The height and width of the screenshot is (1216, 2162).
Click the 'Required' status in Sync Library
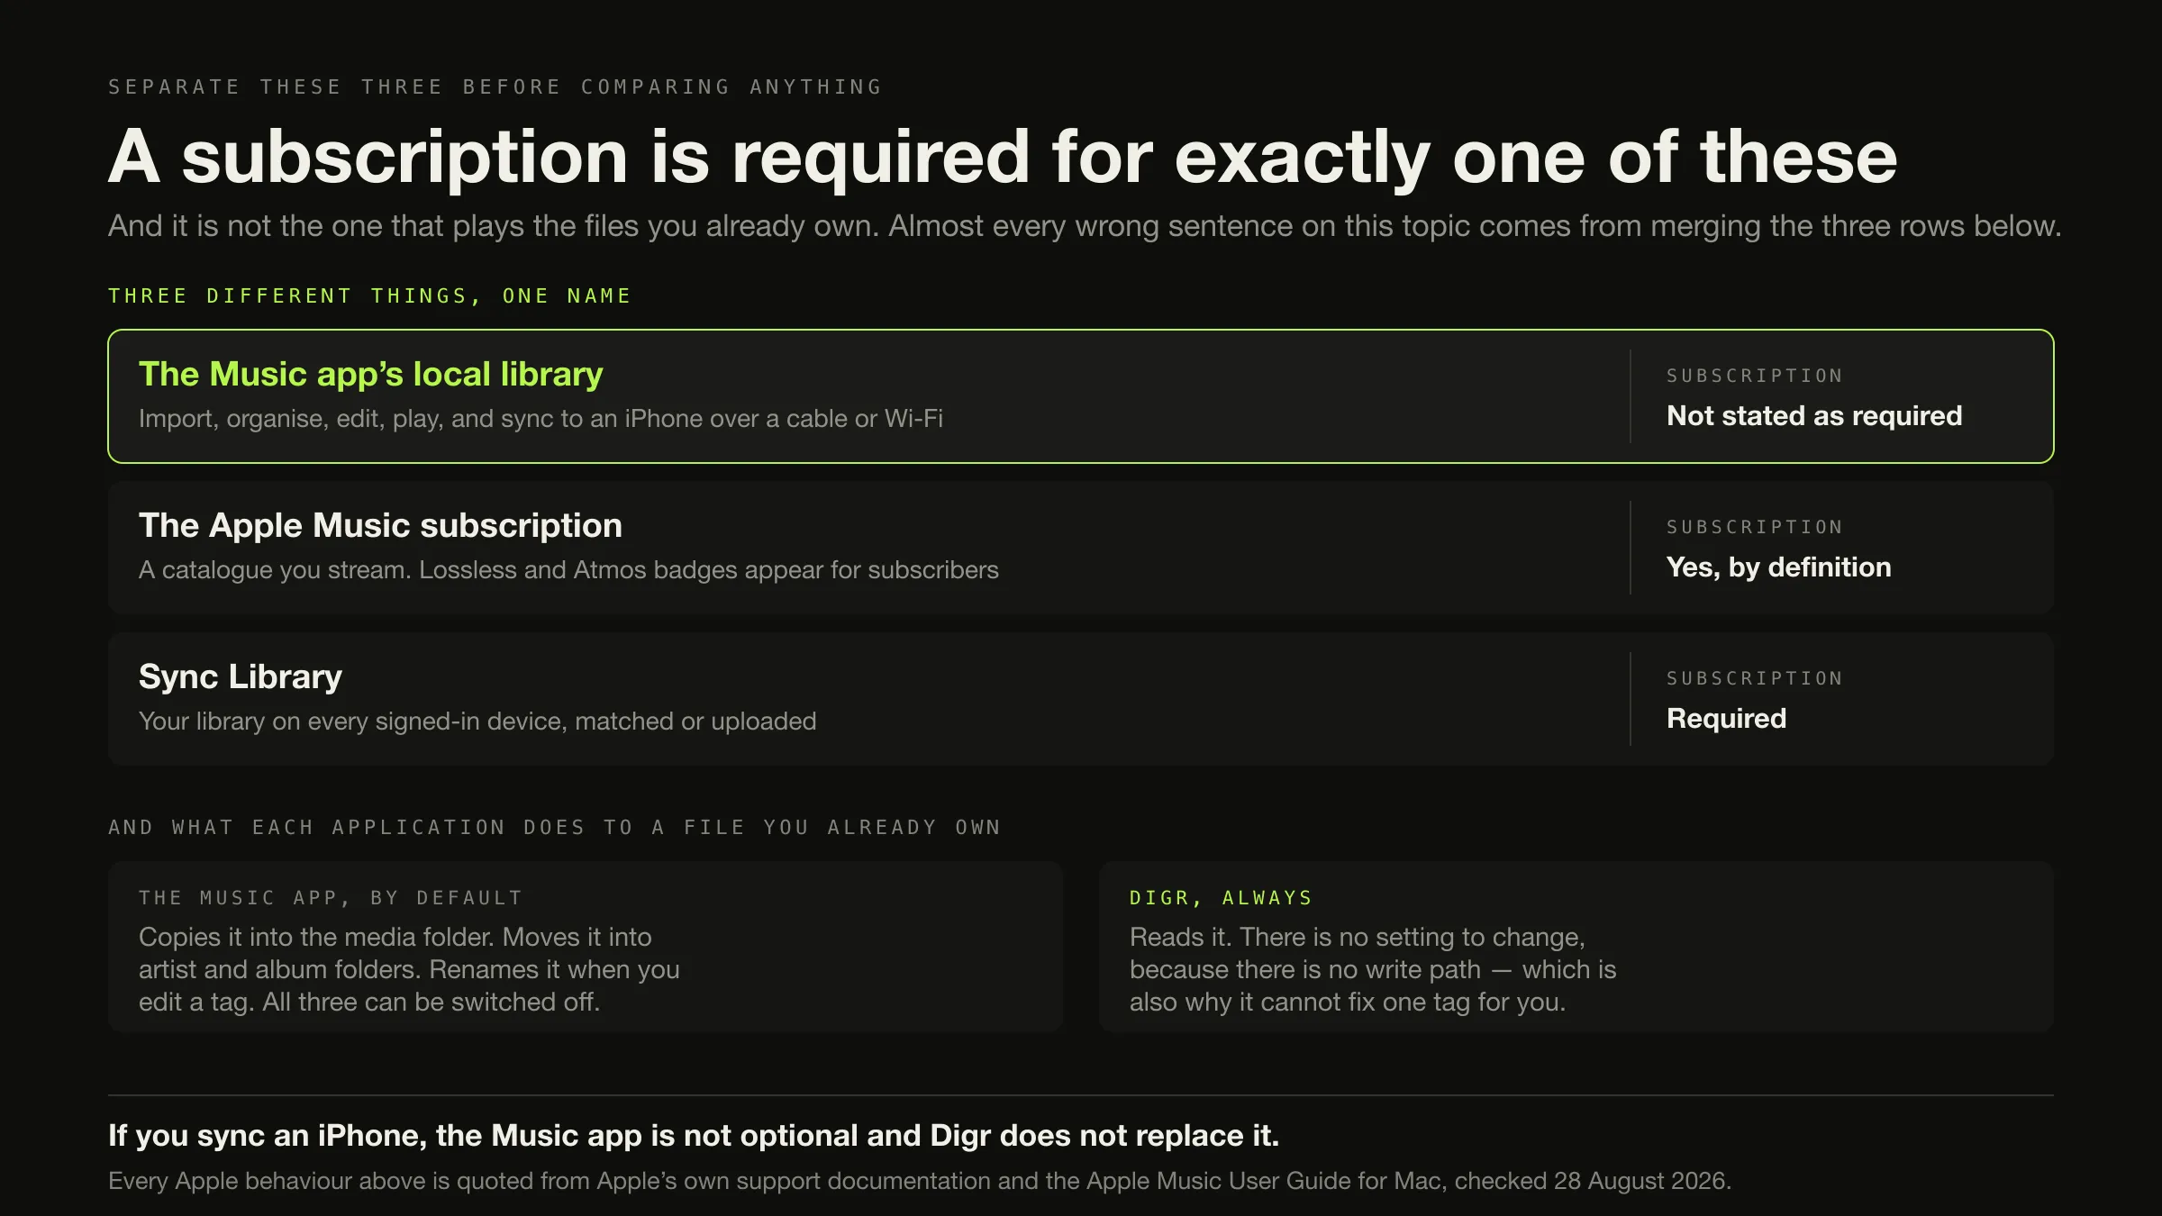pyautogui.click(x=1726, y=718)
